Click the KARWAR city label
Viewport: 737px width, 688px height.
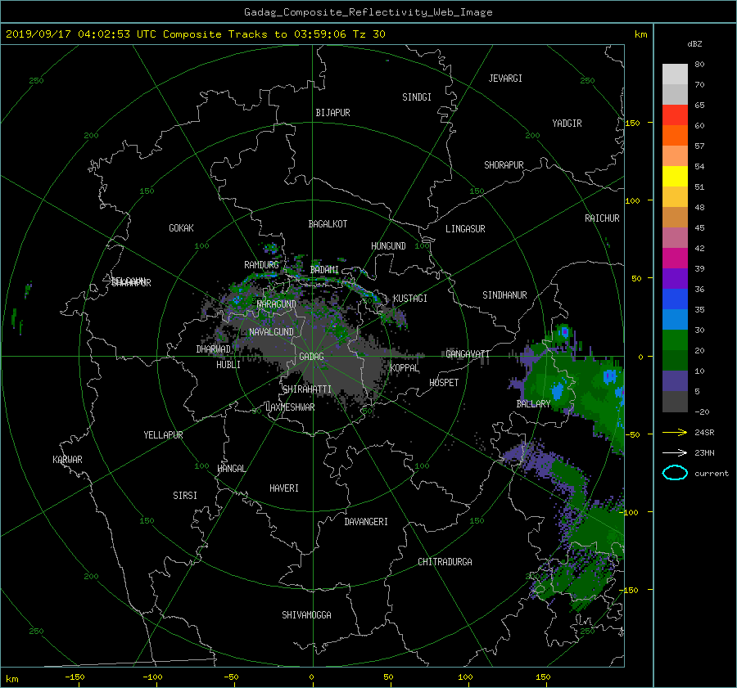(x=67, y=460)
